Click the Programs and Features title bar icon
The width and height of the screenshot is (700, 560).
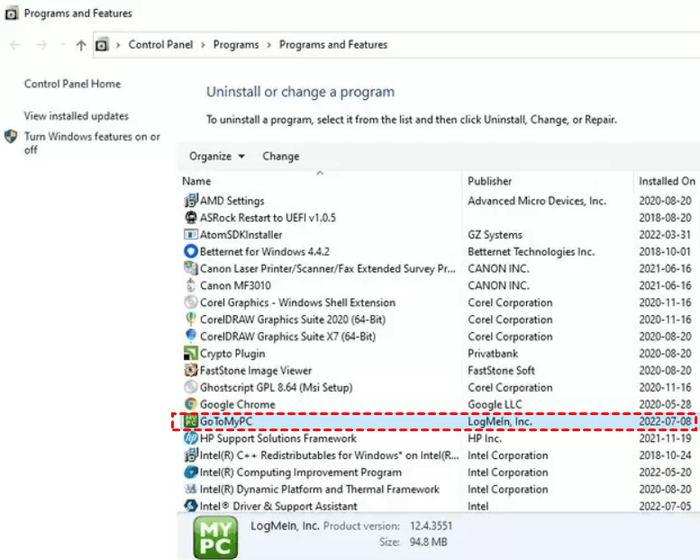pos(11,14)
